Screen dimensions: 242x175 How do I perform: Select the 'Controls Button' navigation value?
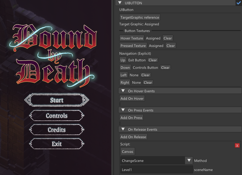click(145, 67)
